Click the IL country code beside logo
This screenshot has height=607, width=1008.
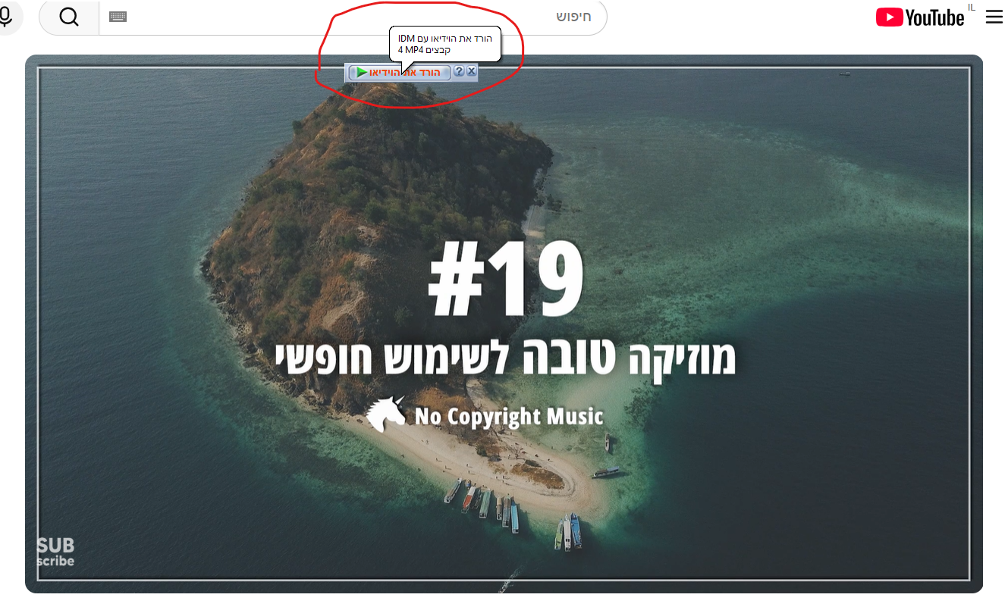(x=972, y=8)
